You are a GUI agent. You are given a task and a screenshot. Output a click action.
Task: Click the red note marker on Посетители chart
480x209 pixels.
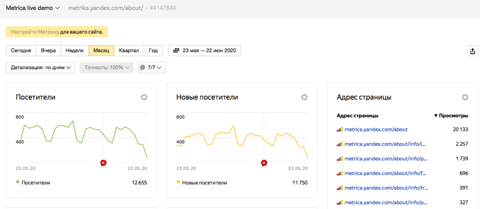[x=103, y=163]
